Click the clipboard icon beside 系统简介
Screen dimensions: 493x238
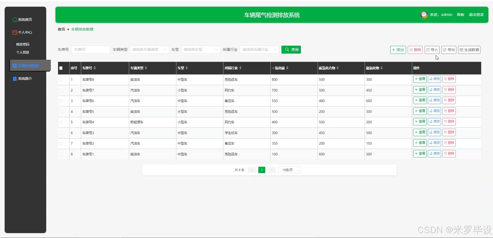[x=15, y=79]
